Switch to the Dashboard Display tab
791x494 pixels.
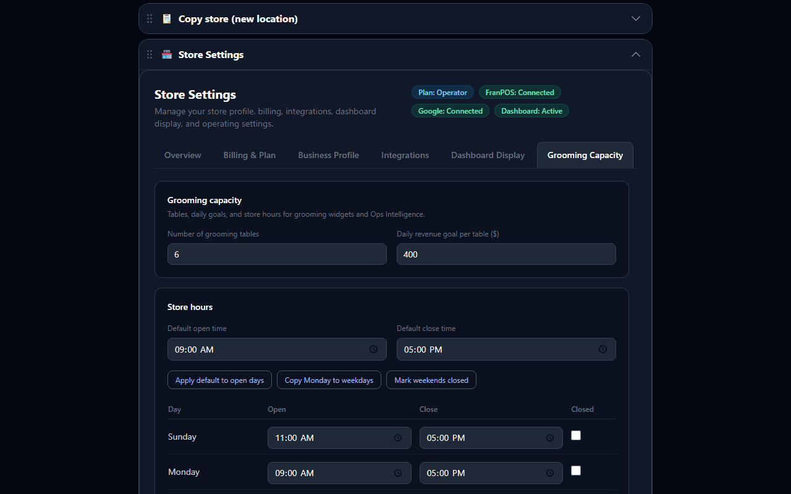[x=488, y=155]
